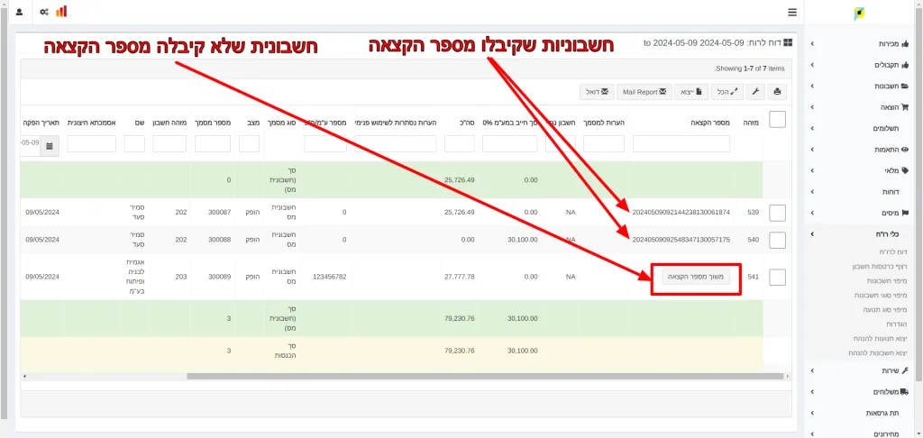Open the calendar date picker icon
The height and width of the screenshot is (438, 923).
click(50, 144)
